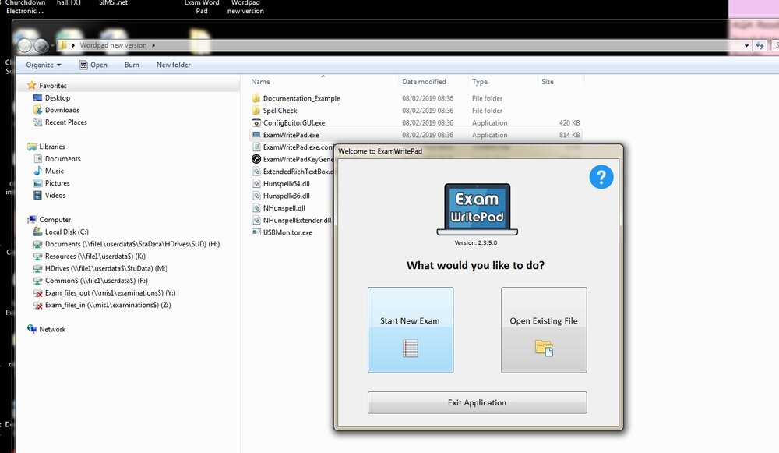Open the Documents library
Screen dimensions: 779x453
[62, 158]
